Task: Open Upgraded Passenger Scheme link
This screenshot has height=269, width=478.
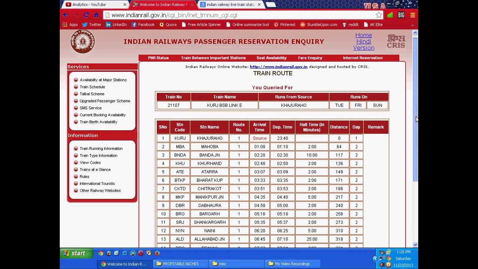Action: [x=105, y=101]
